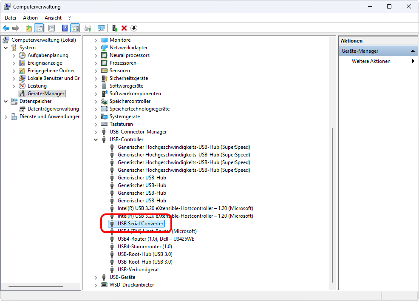The width and height of the screenshot is (419, 301).
Task: Expand the Prozessoren category
Action: [x=96, y=63]
